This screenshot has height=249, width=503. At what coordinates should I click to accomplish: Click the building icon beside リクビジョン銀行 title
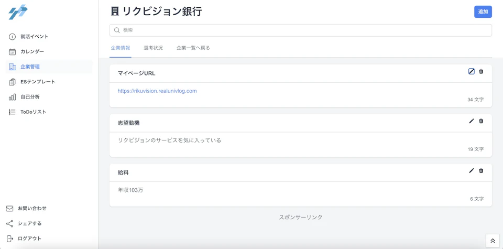tap(115, 12)
